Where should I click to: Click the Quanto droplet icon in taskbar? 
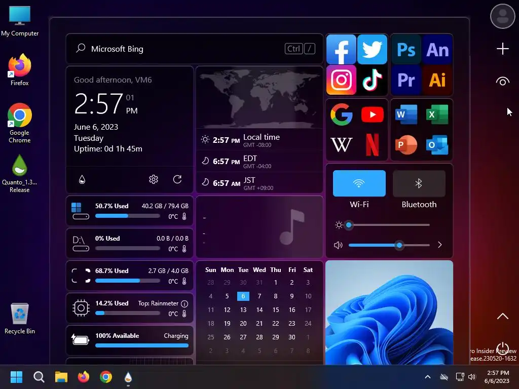click(x=128, y=377)
